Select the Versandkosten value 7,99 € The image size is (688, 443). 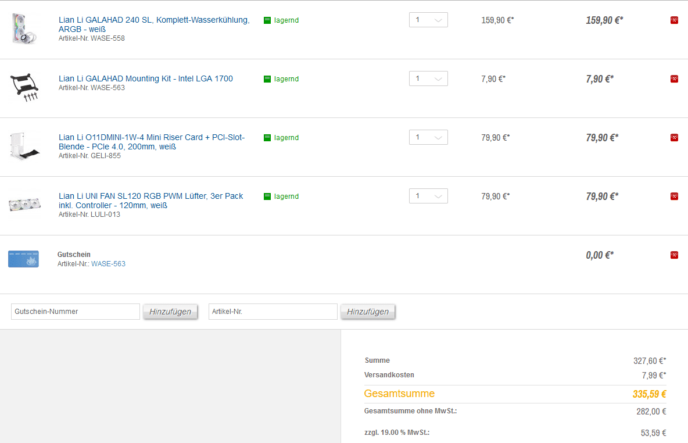tap(654, 376)
